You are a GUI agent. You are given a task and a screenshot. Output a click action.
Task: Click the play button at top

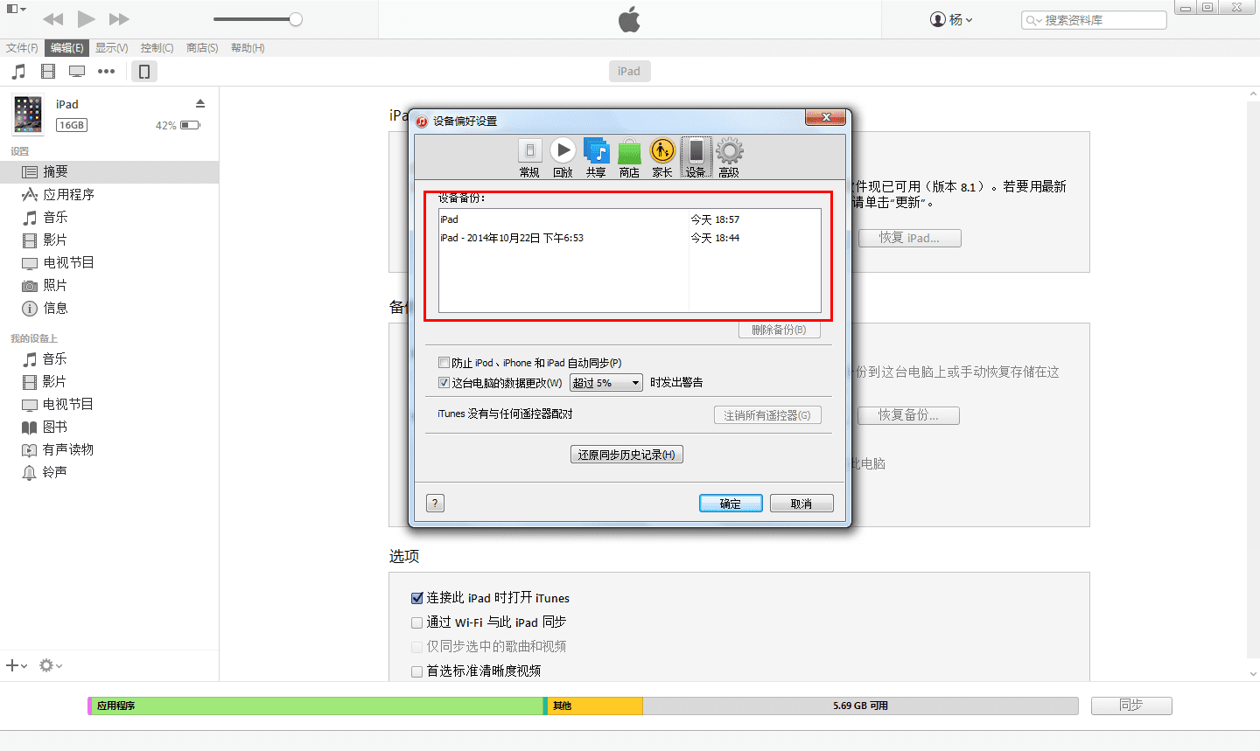pyautogui.click(x=86, y=19)
